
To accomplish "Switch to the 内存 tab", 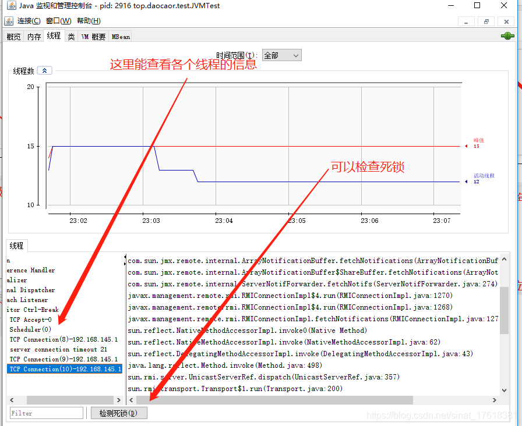I will (34, 37).
